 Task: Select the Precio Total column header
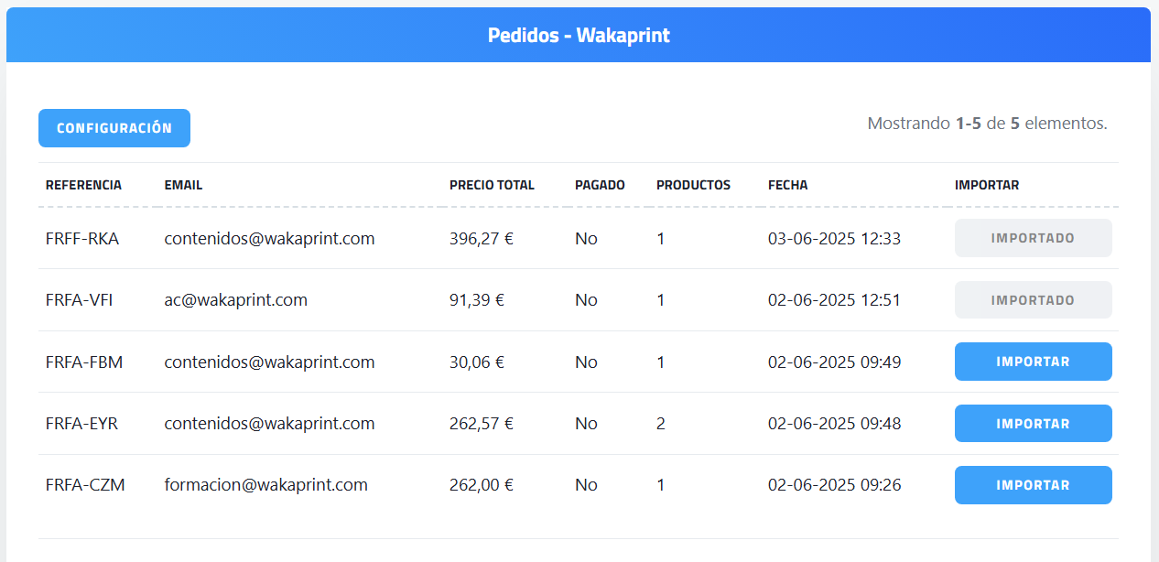pos(492,185)
